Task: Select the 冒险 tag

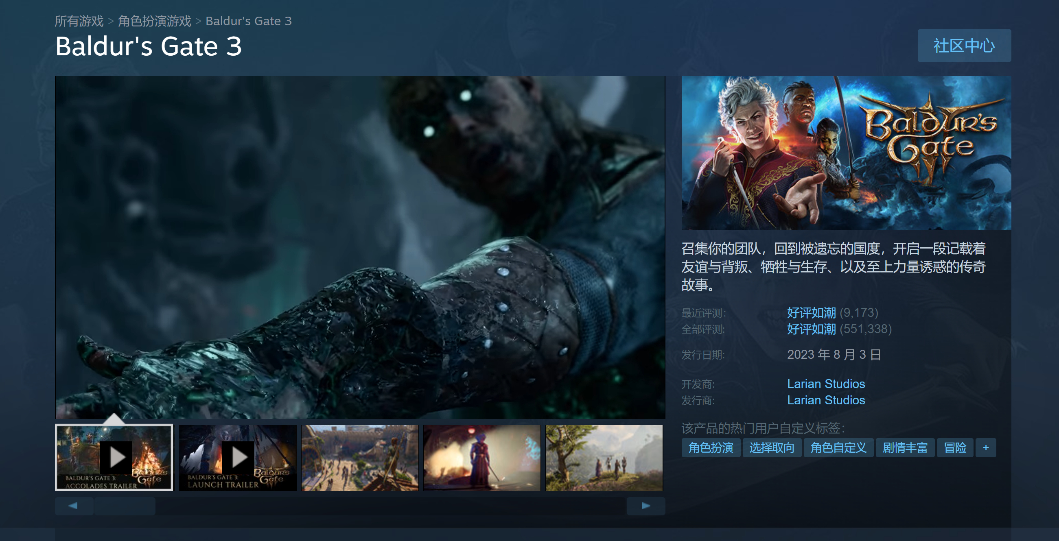Action: pyautogui.click(x=954, y=447)
